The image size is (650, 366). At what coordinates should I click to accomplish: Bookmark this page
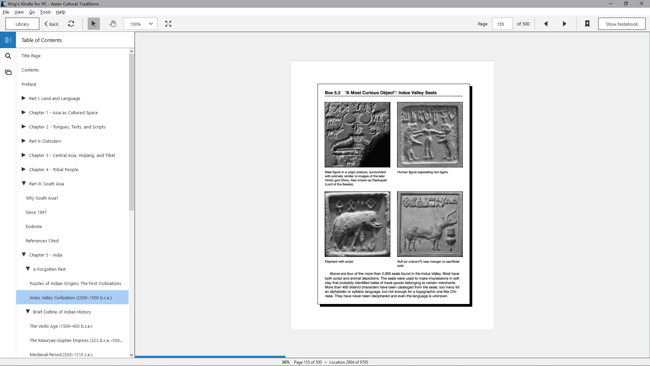pyautogui.click(x=587, y=24)
